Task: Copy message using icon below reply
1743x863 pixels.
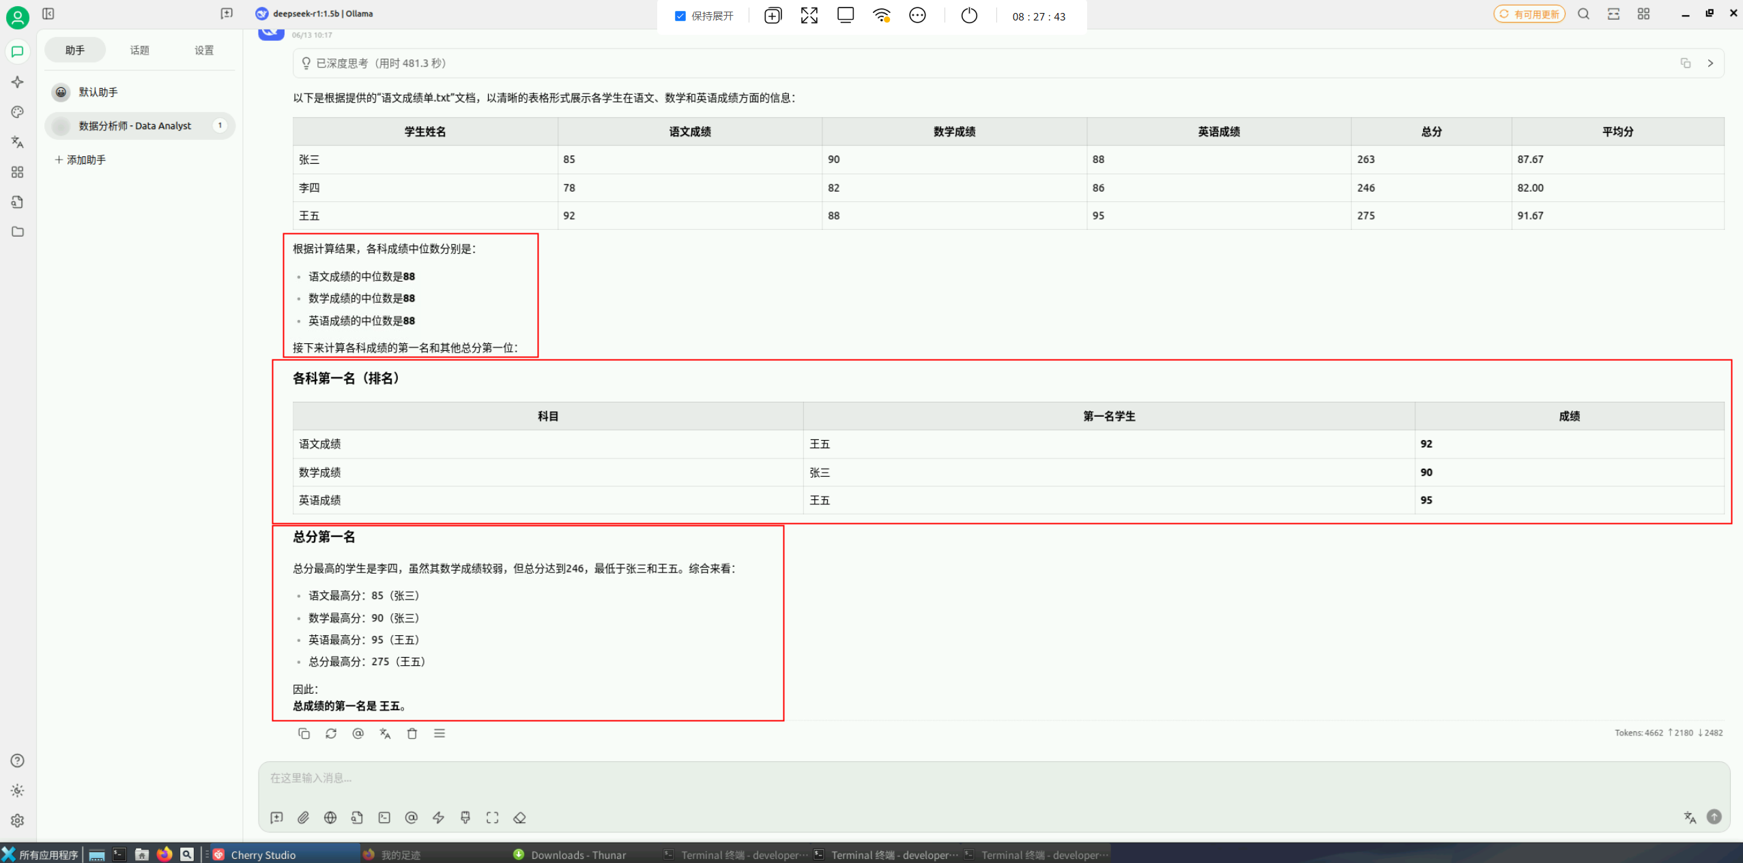Action: pos(304,733)
